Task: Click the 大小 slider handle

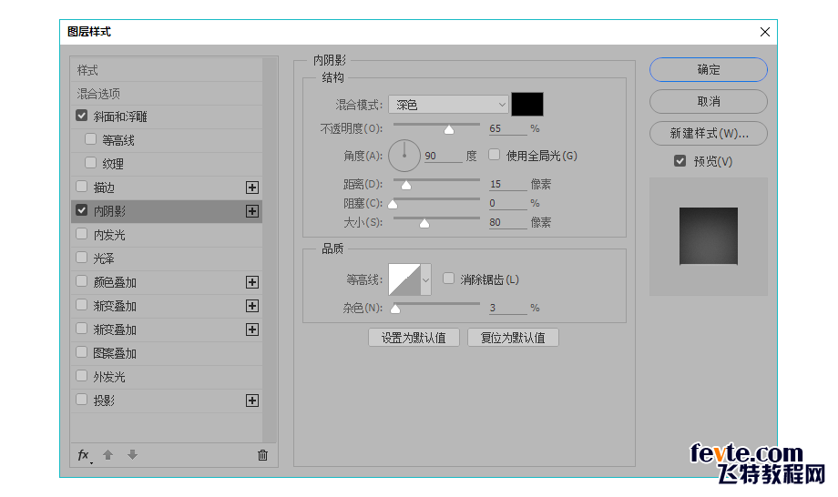Action: 424,223
